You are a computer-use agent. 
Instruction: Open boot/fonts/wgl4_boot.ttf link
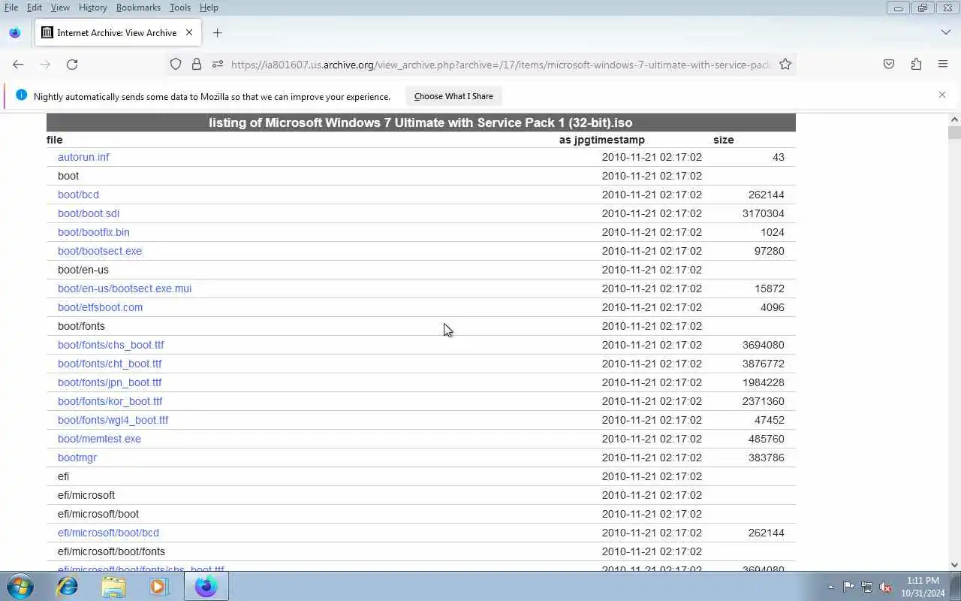coord(113,420)
